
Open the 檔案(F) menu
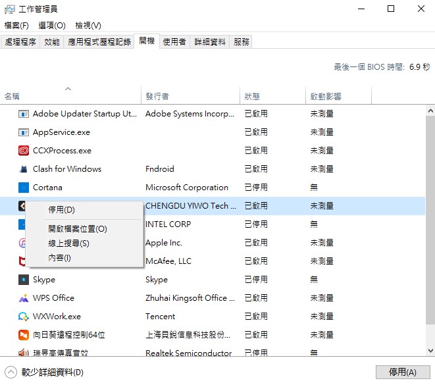tap(16, 26)
